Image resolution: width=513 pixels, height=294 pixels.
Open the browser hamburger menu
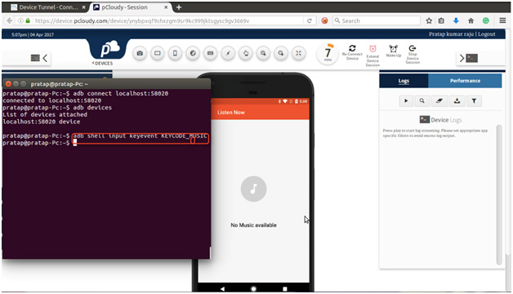(x=502, y=21)
